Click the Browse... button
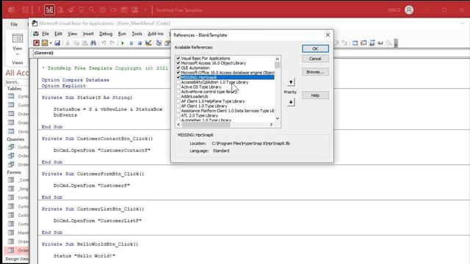 coord(315,72)
